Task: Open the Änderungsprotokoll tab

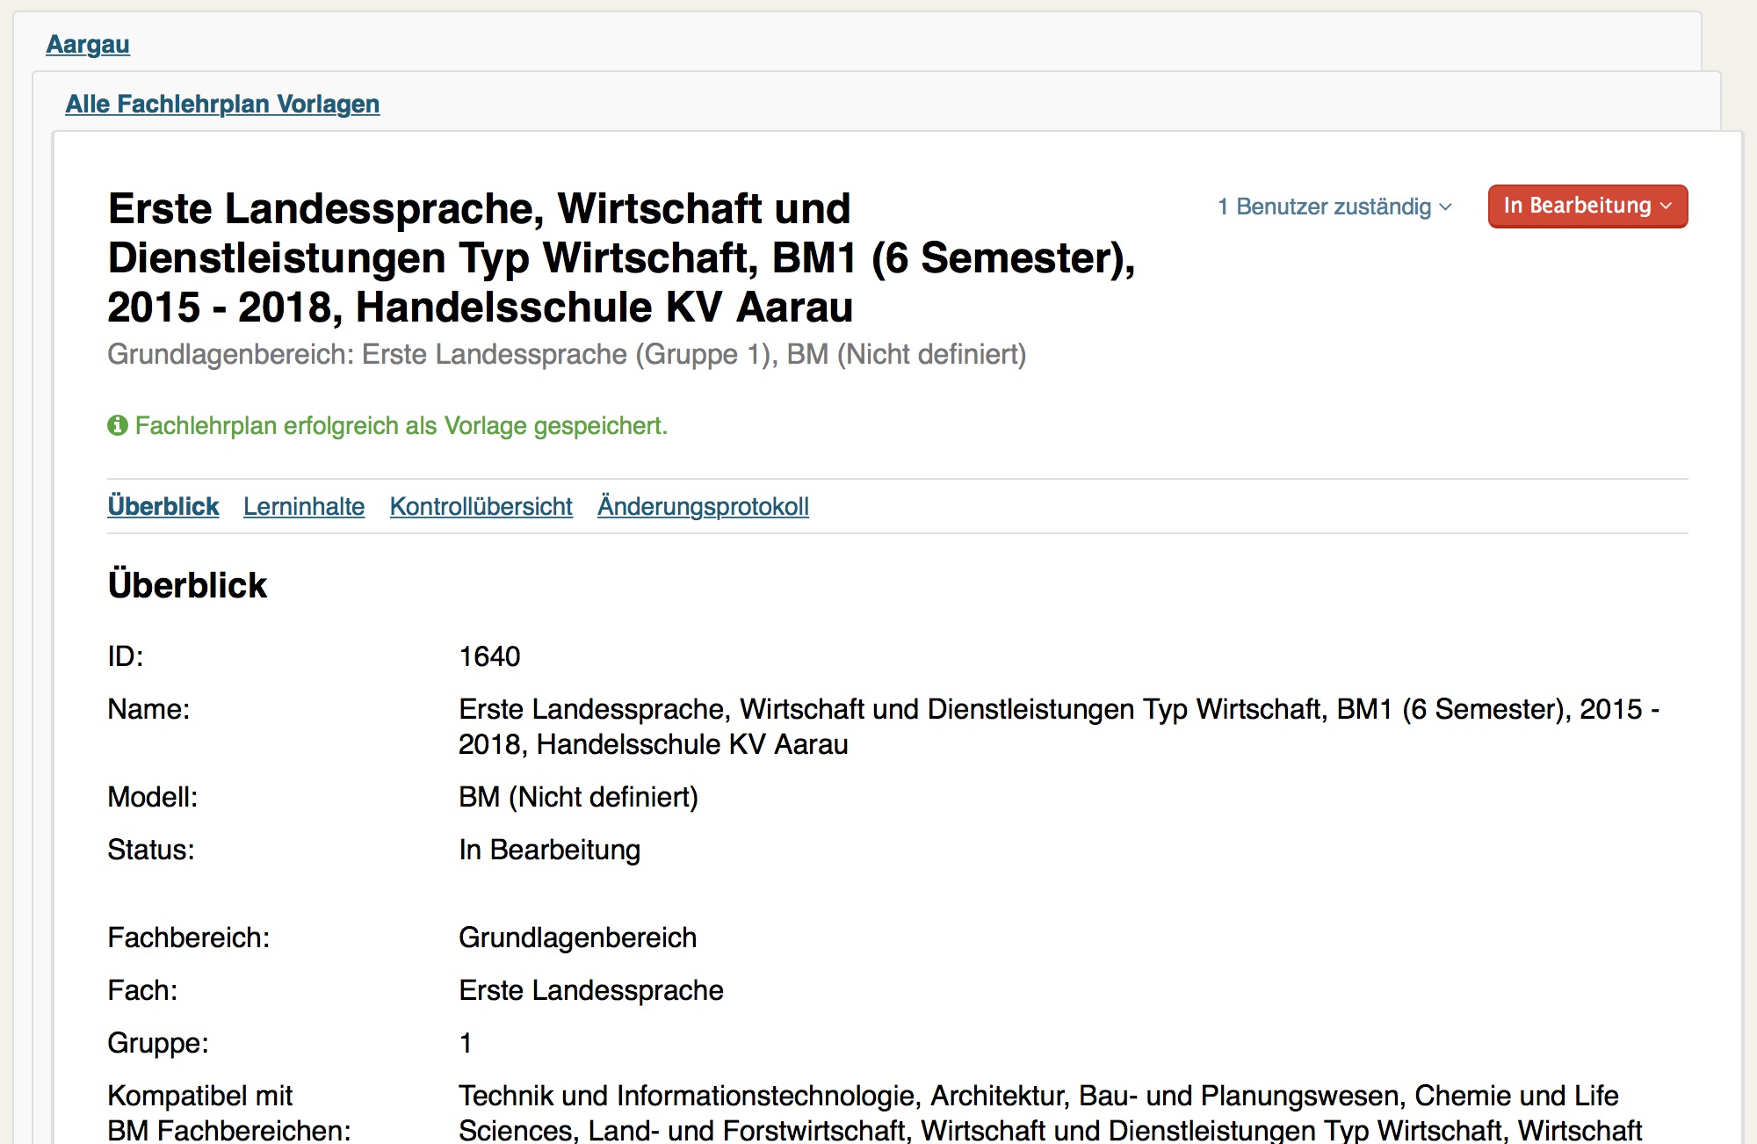Action: tap(703, 506)
